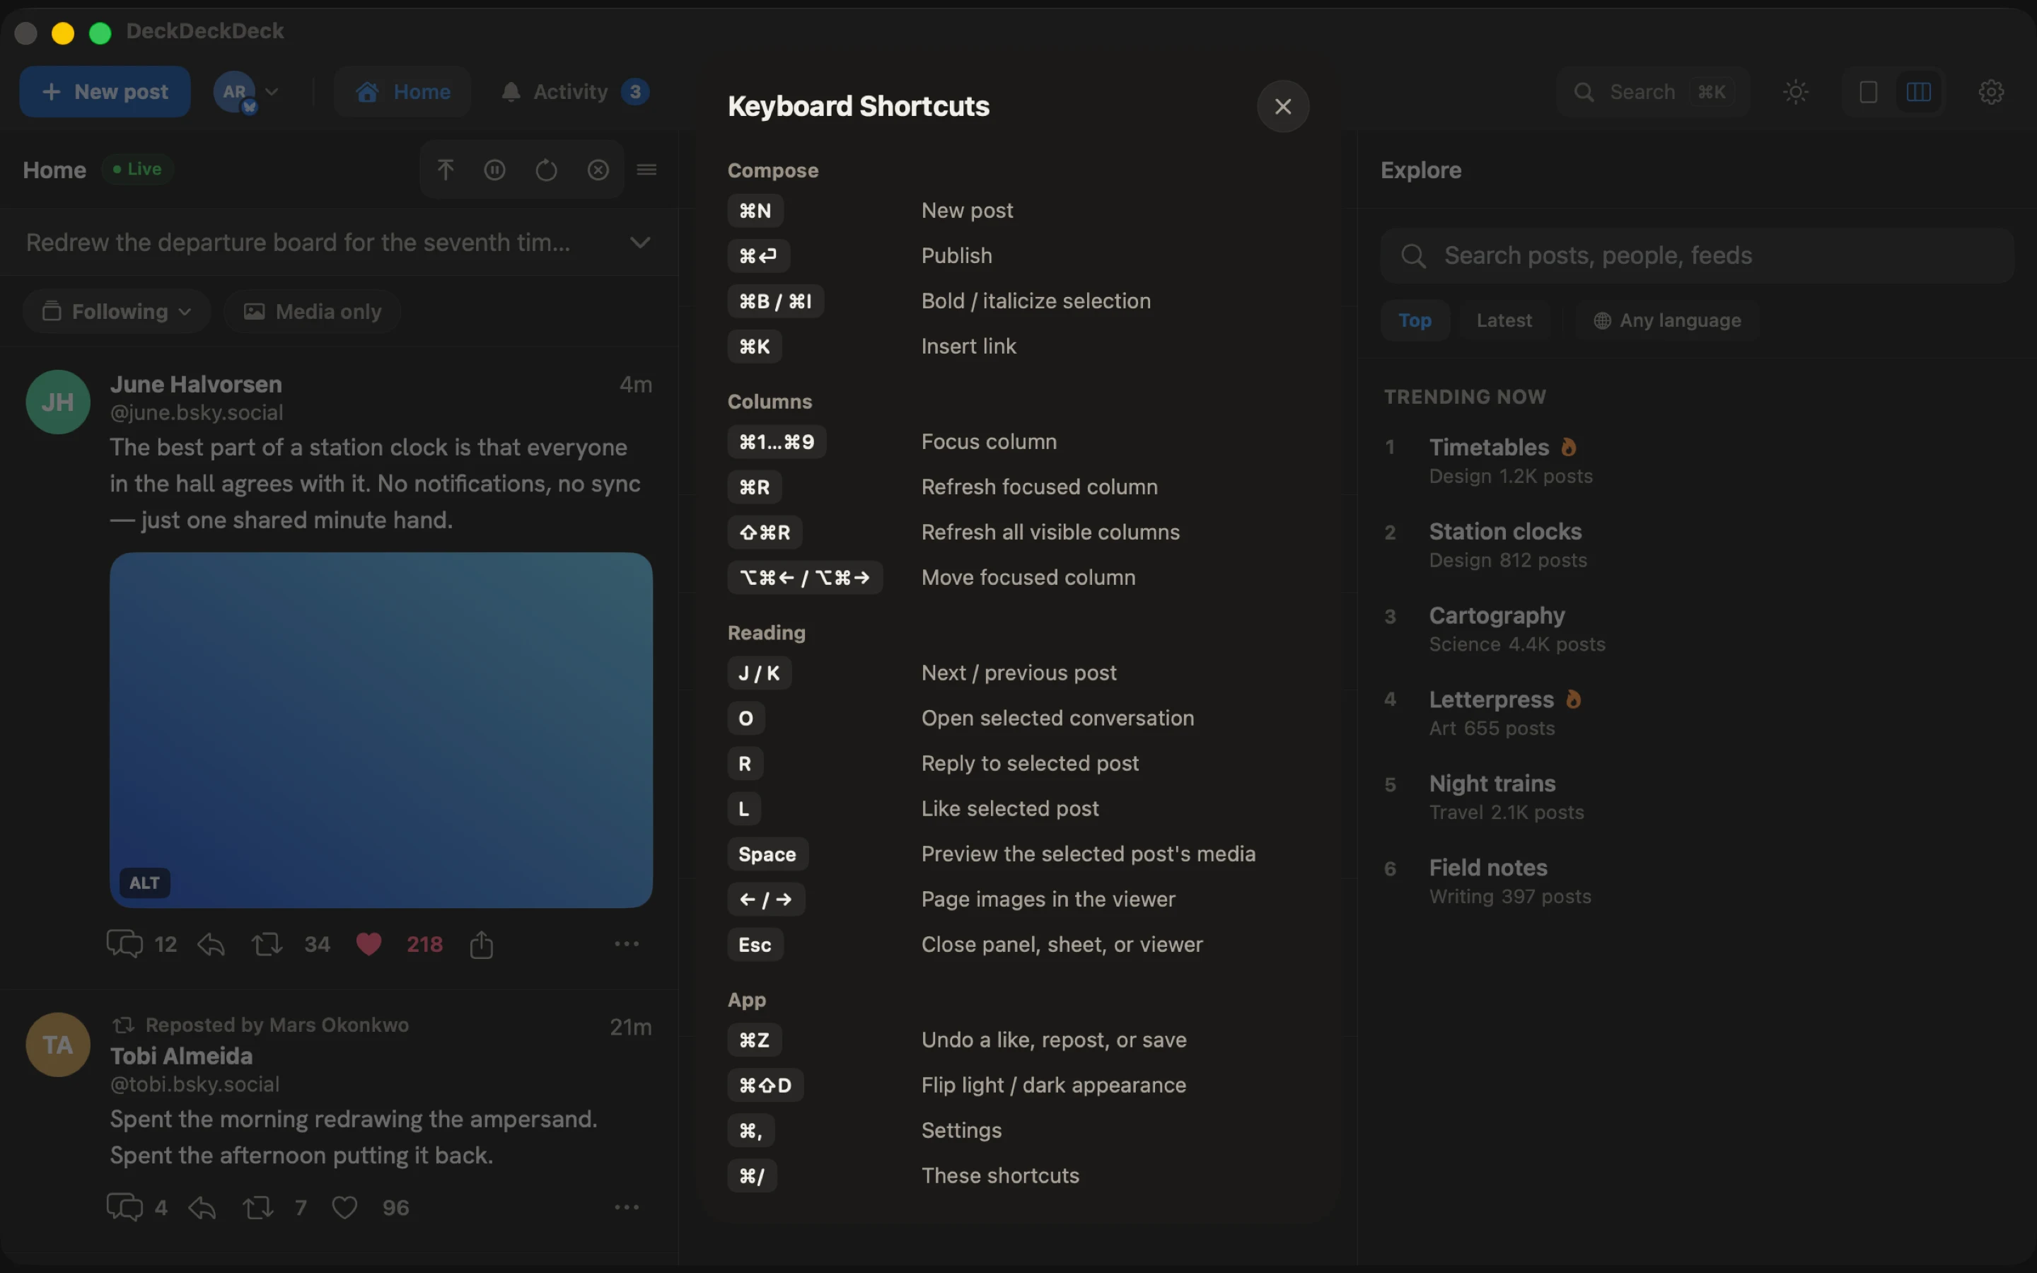The width and height of the screenshot is (2037, 1273).
Task: Open the Field notes trending topic
Action: tap(1487, 868)
